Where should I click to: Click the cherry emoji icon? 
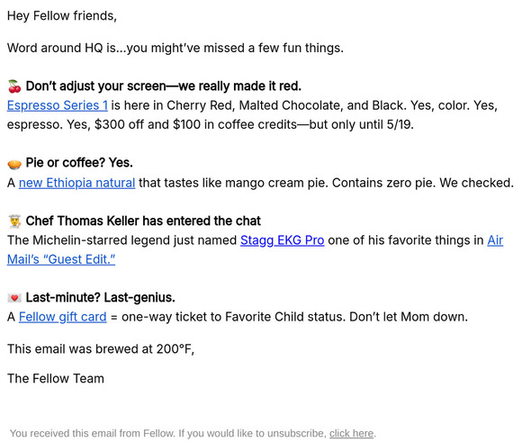[x=14, y=86]
